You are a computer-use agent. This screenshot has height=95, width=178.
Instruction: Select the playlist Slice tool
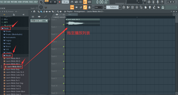click(52, 12)
